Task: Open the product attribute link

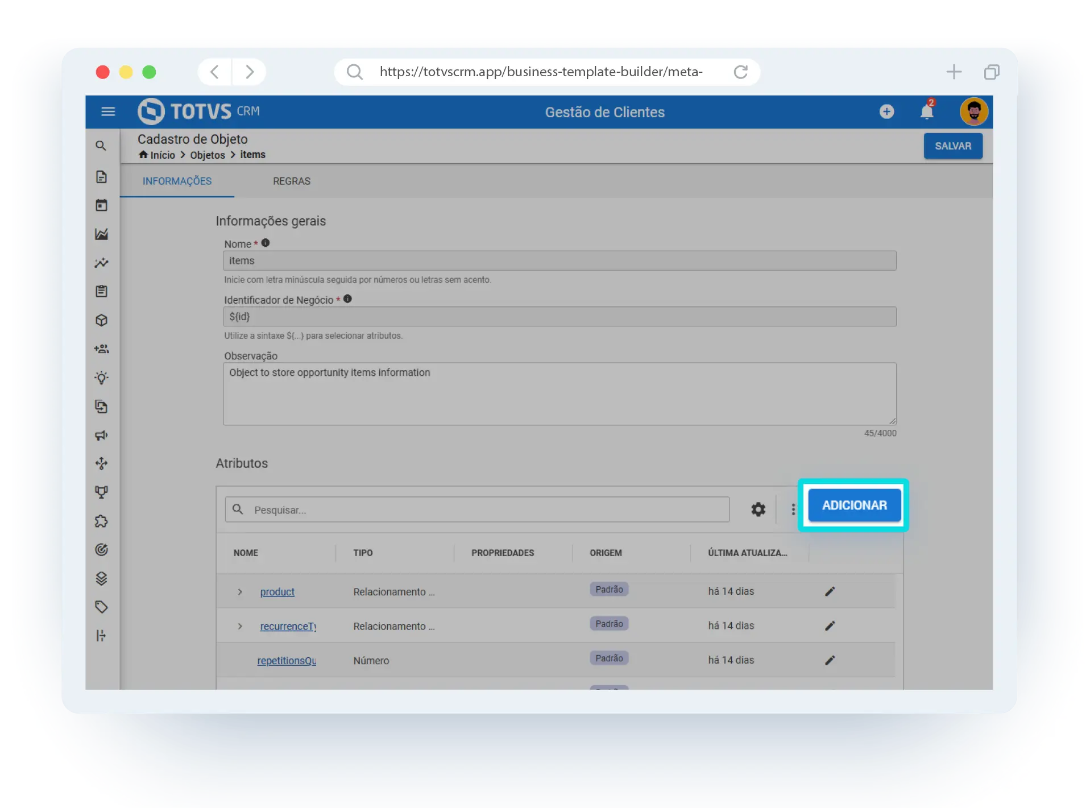Action: [x=277, y=592]
